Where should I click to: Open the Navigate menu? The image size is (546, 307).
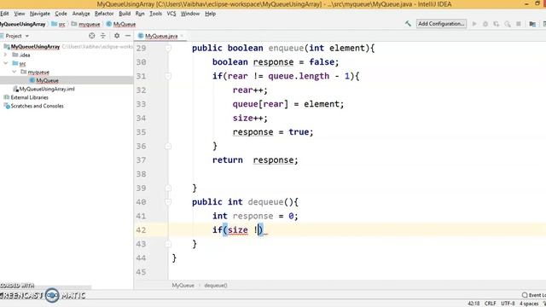click(40, 14)
